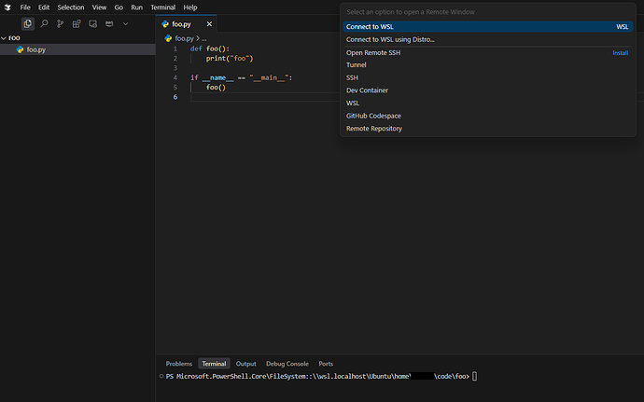Click Python icon next to foo.py in explorer
Viewport: 644px width, 402px height.
click(20, 49)
